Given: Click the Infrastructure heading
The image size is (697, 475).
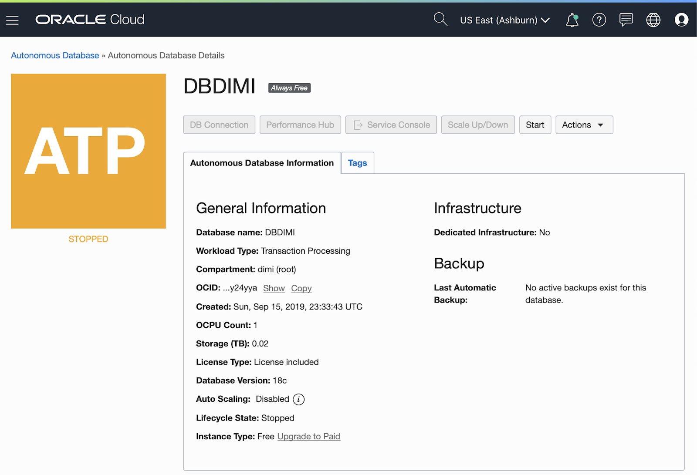Looking at the screenshot, I should [477, 208].
